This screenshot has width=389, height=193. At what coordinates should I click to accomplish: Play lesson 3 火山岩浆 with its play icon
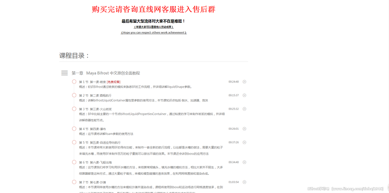tap(244, 109)
